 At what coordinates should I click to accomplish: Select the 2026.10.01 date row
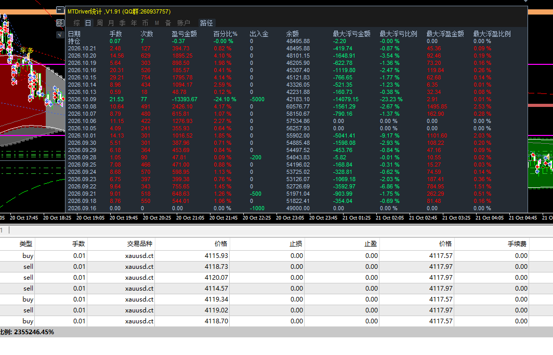(82, 135)
